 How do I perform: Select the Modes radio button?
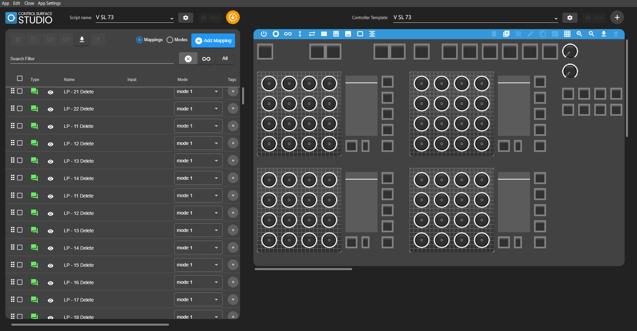[x=170, y=40]
